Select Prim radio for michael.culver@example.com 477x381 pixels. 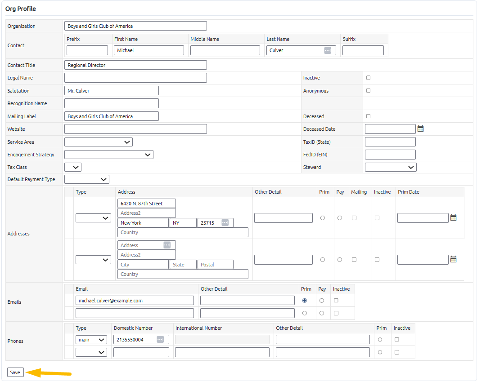305,301
